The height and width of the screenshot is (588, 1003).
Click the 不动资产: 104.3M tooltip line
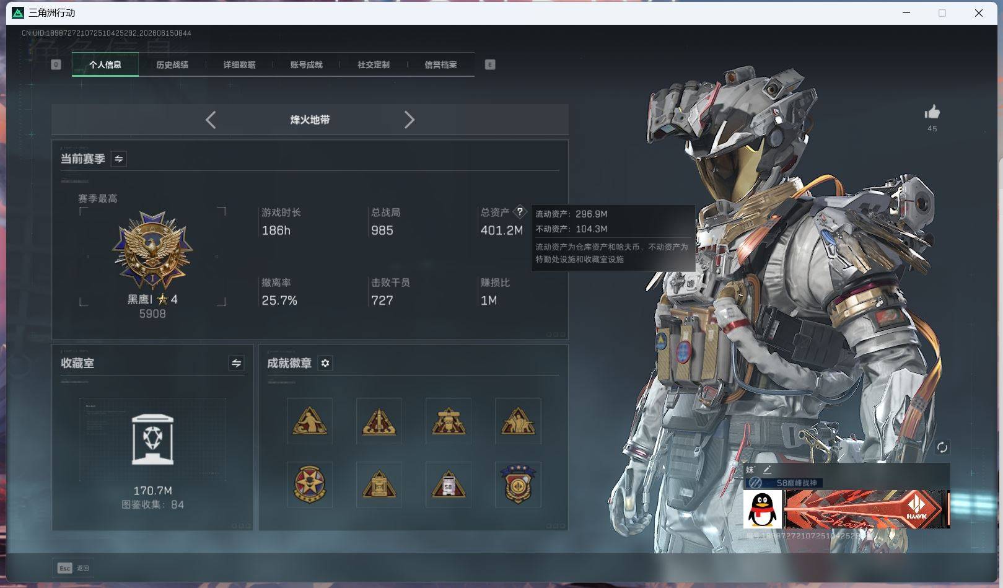point(571,229)
